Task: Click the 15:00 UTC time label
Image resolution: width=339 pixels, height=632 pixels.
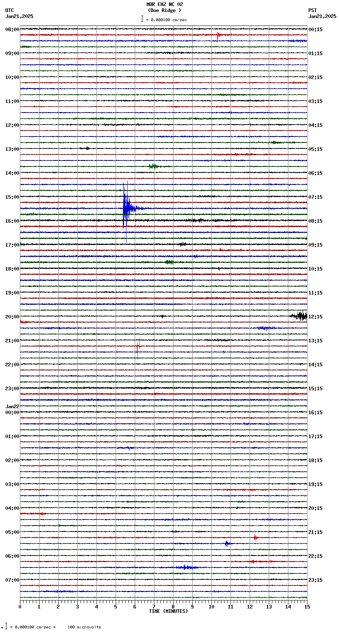Action: point(12,197)
